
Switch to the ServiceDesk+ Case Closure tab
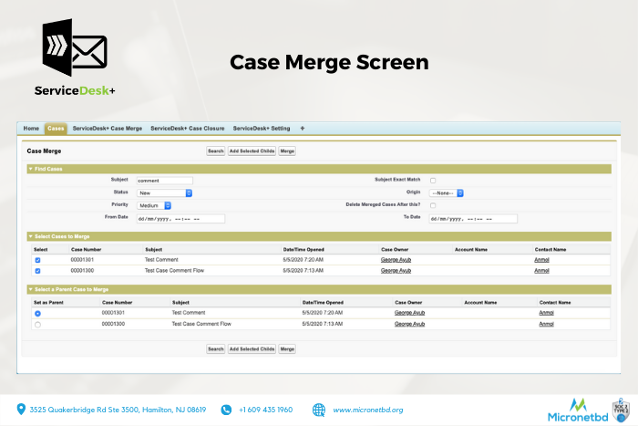point(188,129)
